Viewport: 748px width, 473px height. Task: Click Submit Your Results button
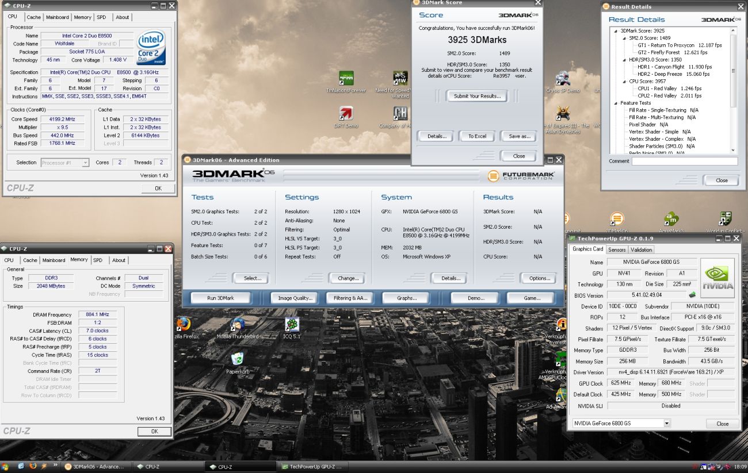point(477,96)
